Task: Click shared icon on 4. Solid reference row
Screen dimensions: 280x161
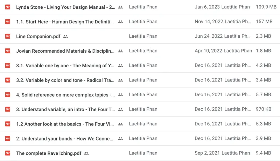Action: click(x=120, y=95)
